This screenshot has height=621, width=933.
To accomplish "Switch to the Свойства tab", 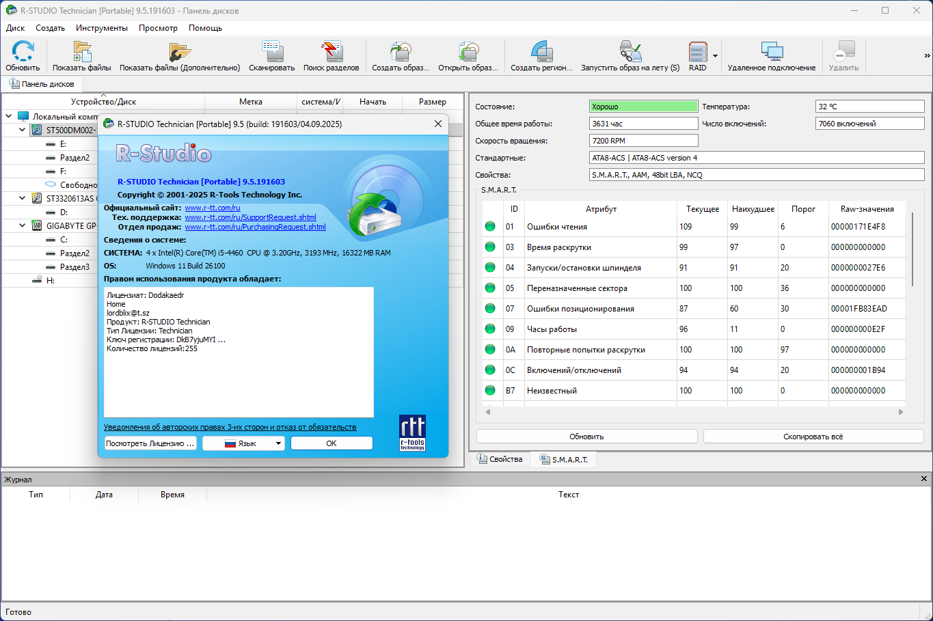I will (500, 459).
